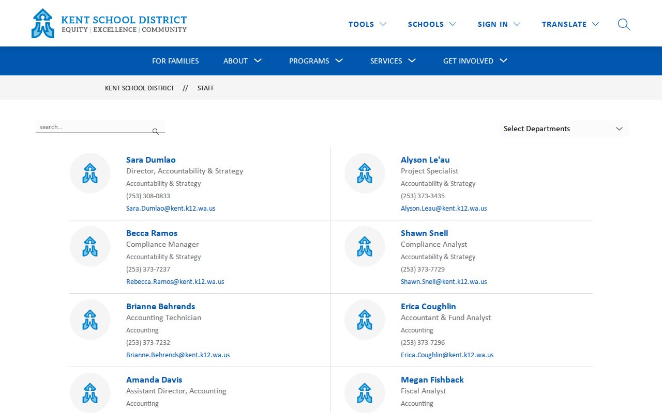Viewport: 662px width, 413px height.
Task: Click the staff search magnifier icon
Action: click(156, 132)
